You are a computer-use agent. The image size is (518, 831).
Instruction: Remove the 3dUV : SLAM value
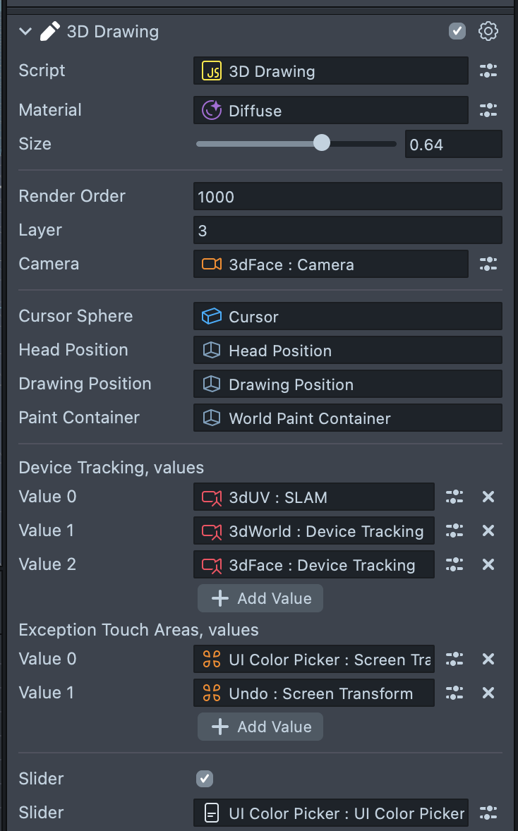pos(488,497)
